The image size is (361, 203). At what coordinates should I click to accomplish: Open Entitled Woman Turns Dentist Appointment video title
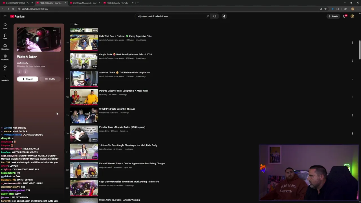(x=132, y=164)
